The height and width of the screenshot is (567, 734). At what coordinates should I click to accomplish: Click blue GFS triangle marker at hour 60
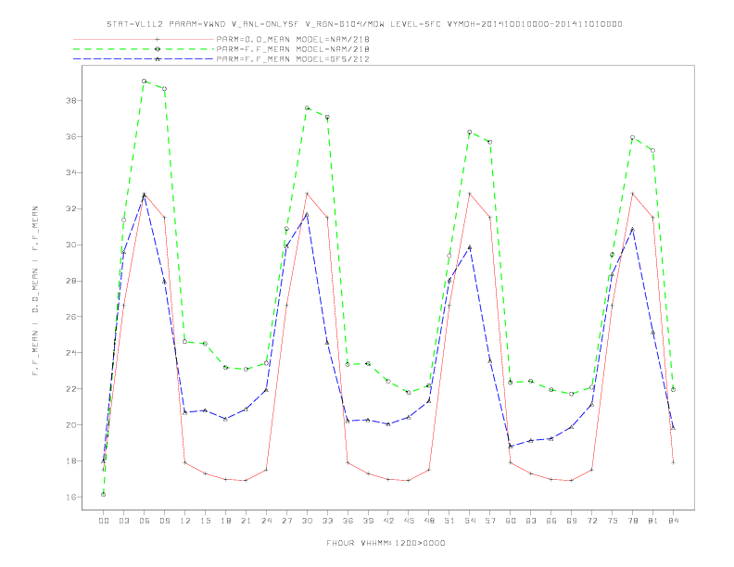click(x=511, y=446)
